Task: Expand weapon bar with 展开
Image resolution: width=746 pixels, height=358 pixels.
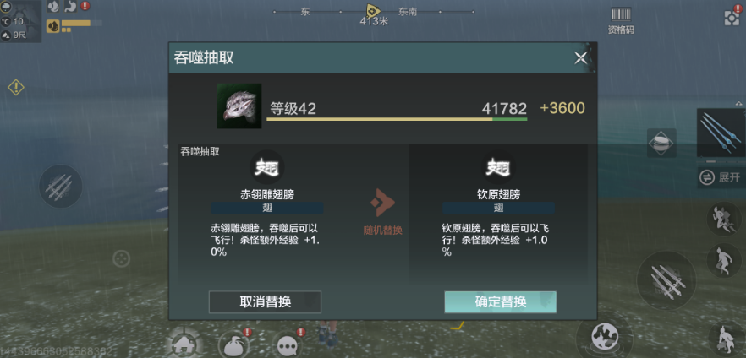Action: 721,177
